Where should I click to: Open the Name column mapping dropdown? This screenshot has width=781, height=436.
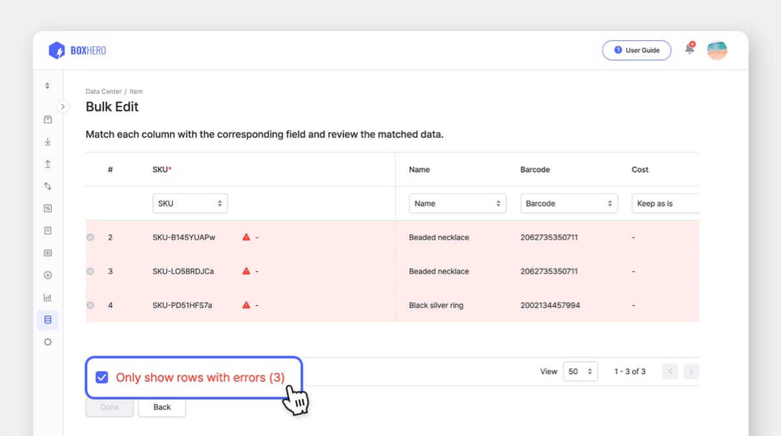click(x=458, y=203)
